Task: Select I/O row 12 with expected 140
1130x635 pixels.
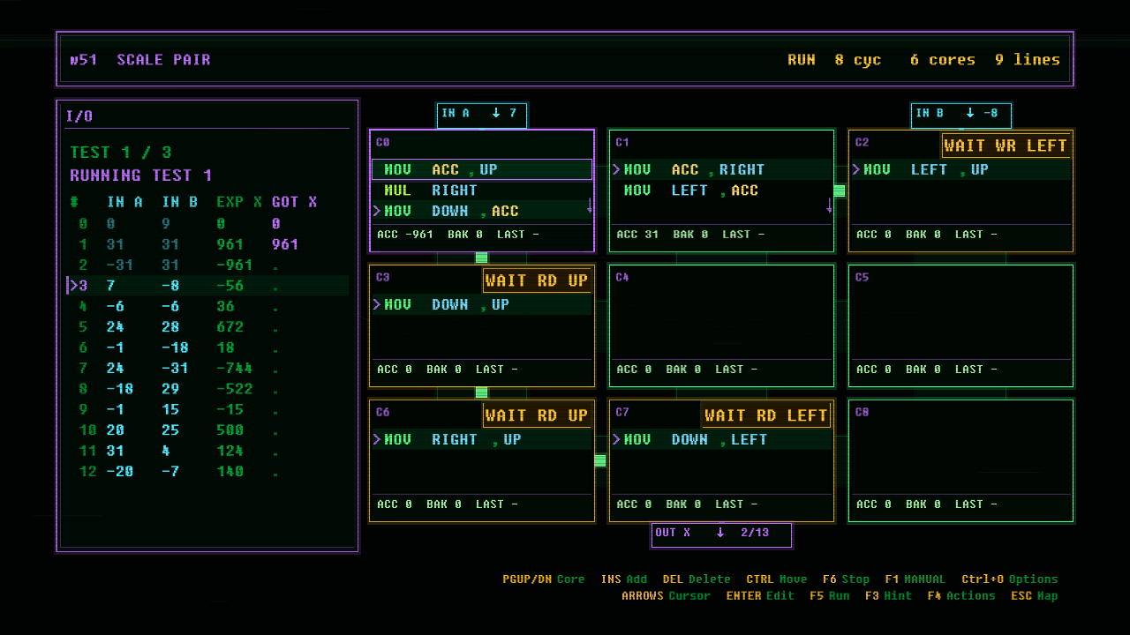Action: [x=207, y=472]
